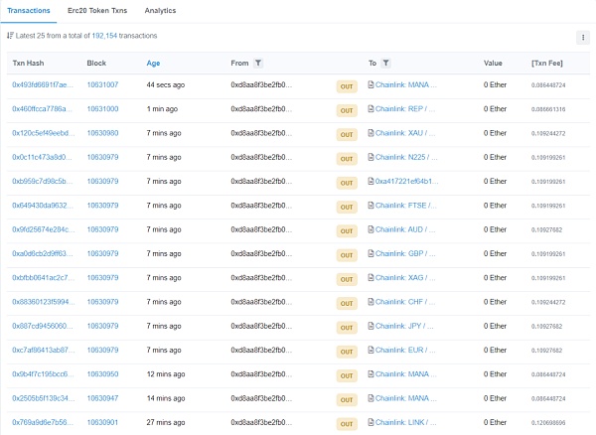Click the OUT badge in the first row

click(x=347, y=85)
